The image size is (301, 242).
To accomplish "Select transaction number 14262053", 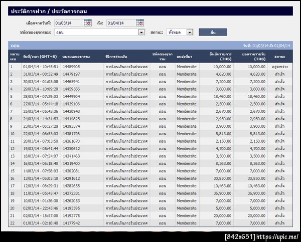I will [x=71, y=201].
